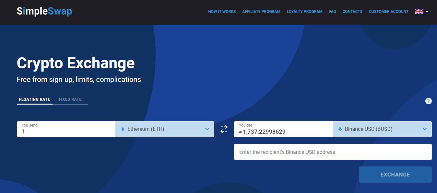Click the SimpleSwap logo
Image resolution: width=437 pixels, height=193 pixels.
tap(44, 12)
